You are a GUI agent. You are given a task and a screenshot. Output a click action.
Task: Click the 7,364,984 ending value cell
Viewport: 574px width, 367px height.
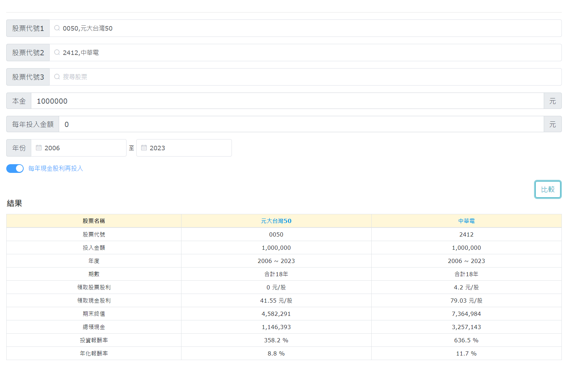click(466, 314)
